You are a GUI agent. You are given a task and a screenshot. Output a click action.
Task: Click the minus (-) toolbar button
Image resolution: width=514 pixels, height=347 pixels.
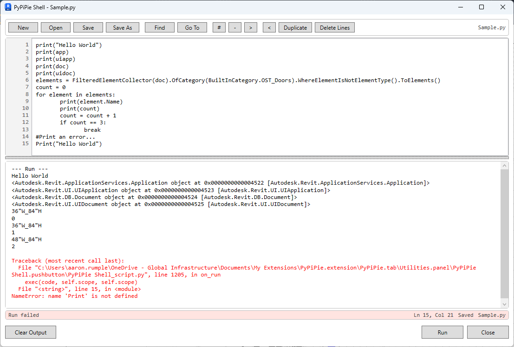pyautogui.click(x=235, y=28)
